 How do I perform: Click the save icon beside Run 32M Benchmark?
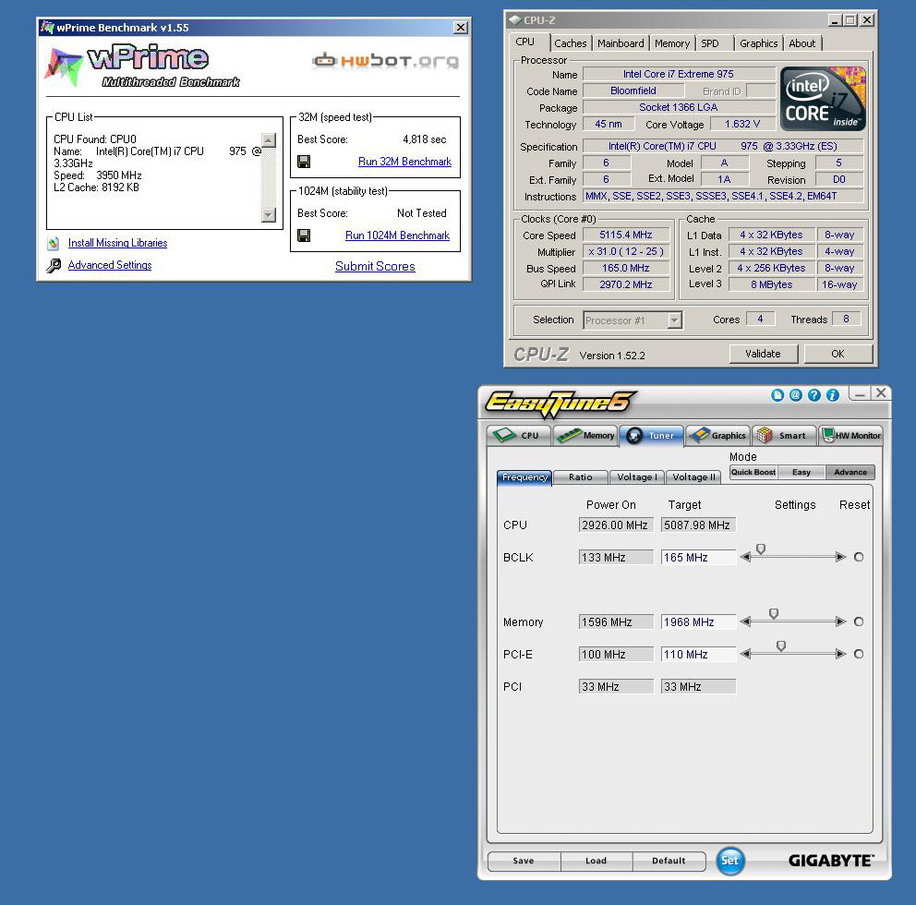click(x=304, y=162)
